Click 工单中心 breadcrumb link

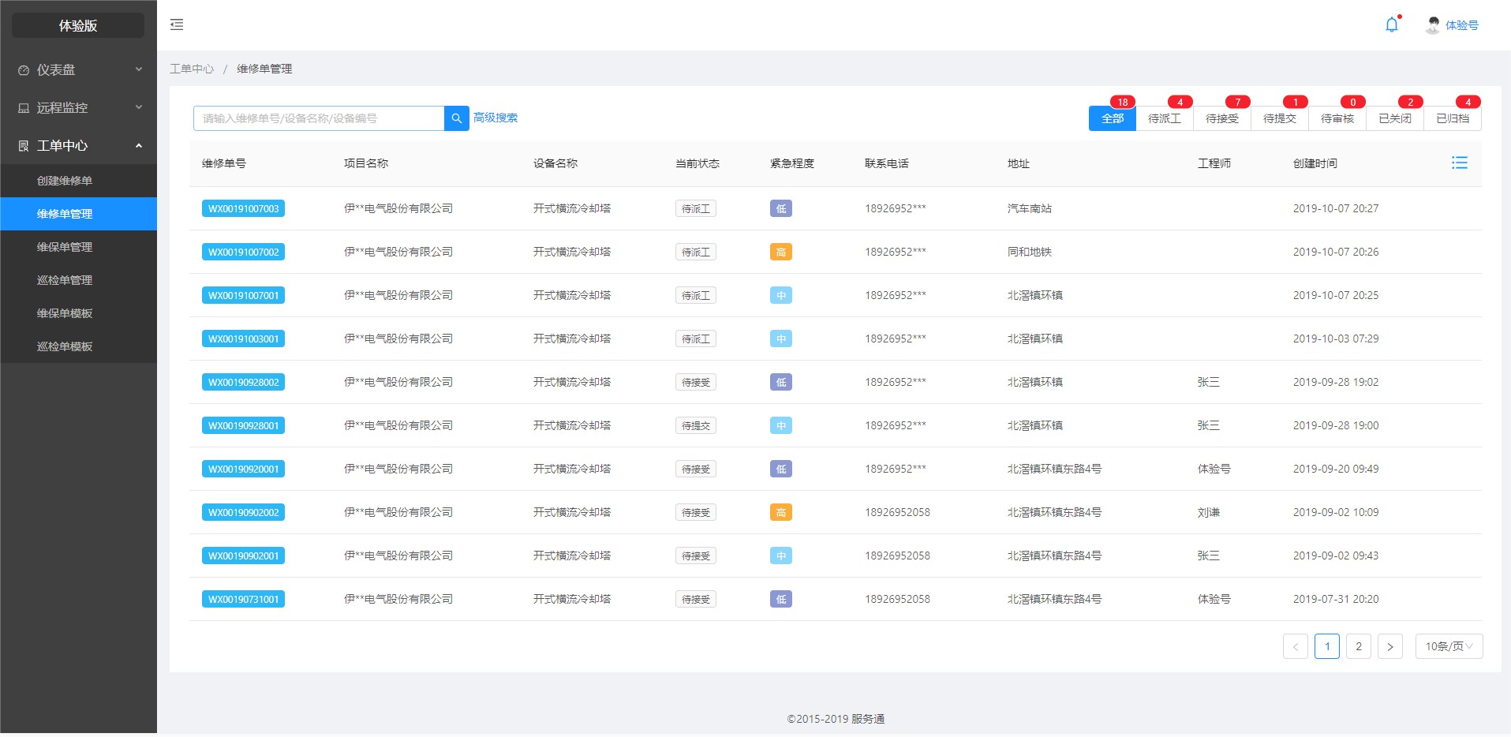192,69
